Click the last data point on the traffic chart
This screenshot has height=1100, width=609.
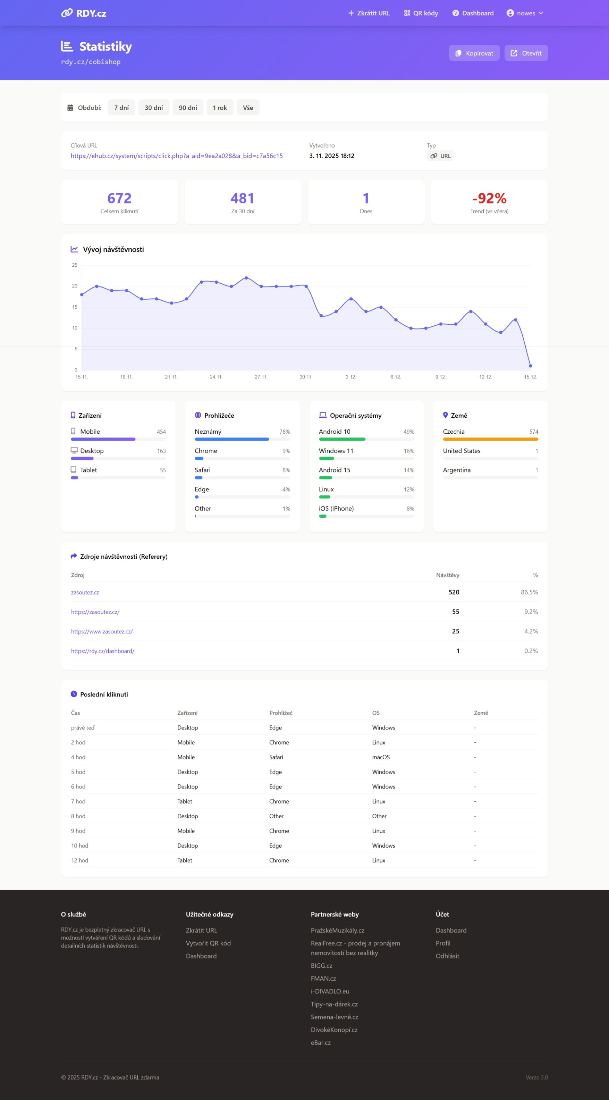(531, 366)
